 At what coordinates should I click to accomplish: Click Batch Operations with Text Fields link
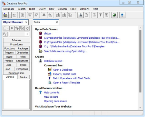[x=72, y=78]
